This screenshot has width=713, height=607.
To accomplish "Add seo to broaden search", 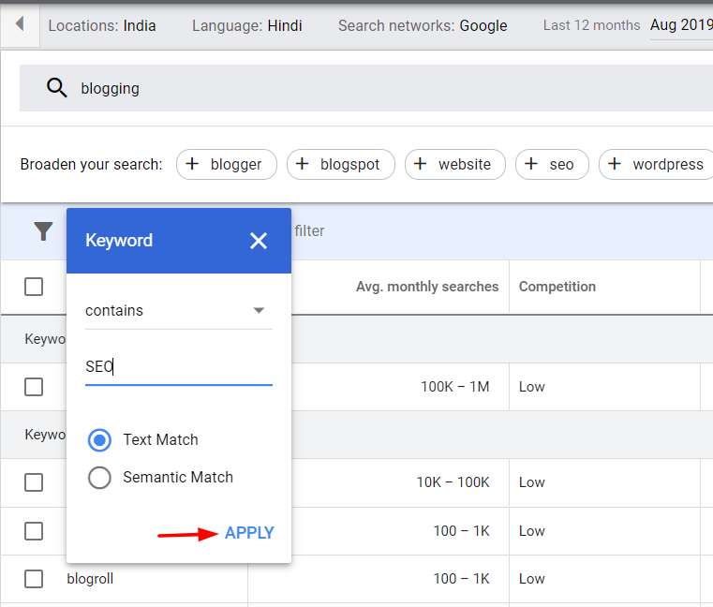I will pos(552,164).
